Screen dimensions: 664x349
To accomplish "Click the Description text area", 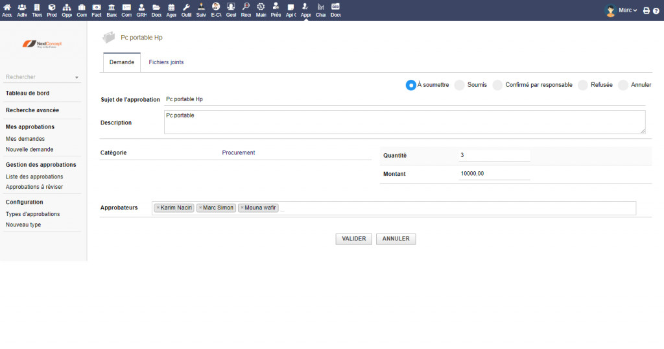I will [x=404, y=122].
